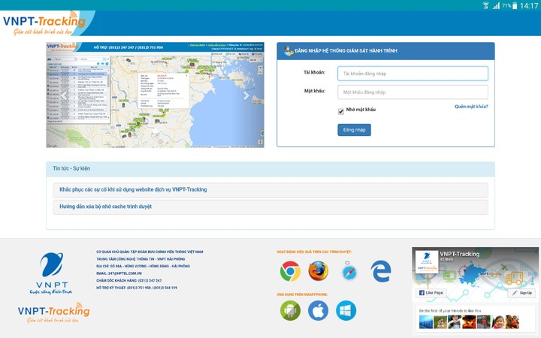Viewport: 541px width, 338px height.
Task: Tap the battery status bar icon
Action: pyautogui.click(x=515, y=5)
